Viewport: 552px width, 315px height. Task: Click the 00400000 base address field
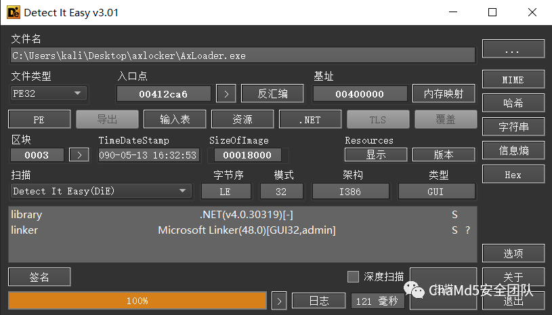(x=360, y=94)
